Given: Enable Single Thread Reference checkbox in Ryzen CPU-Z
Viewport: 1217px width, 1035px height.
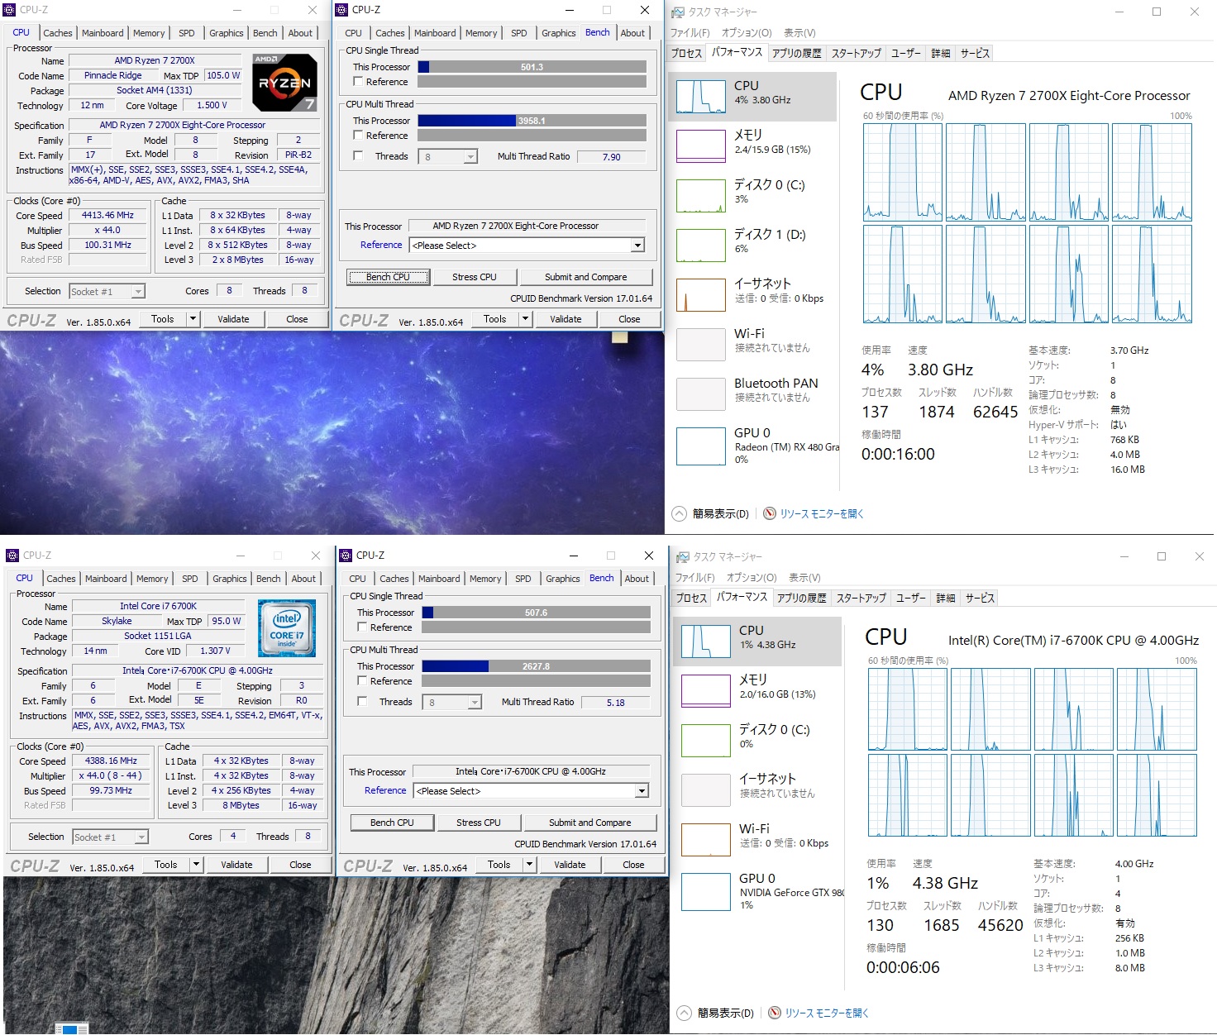Looking at the screenshot, I should (x=358, y=82).
